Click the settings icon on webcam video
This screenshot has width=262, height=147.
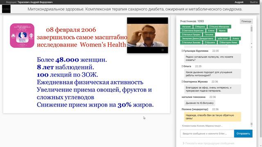coord(163,50)
